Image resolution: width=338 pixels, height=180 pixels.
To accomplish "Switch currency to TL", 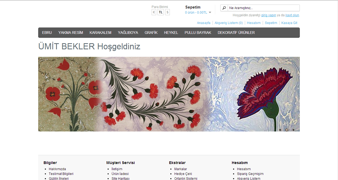I will [x=161, y=12].
